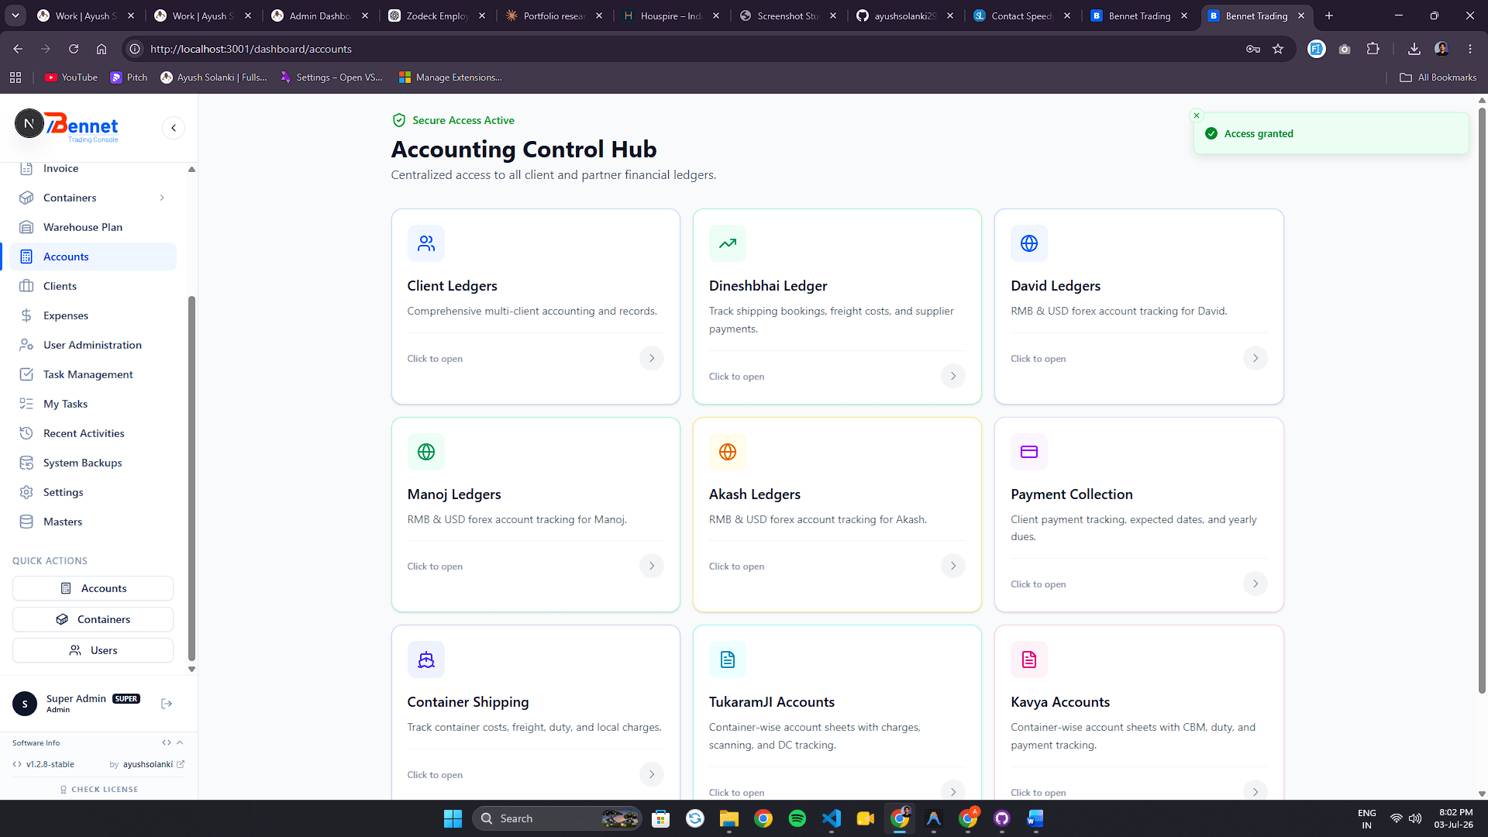
Task: Bookmark this page with the star icon
Action: tap(1278, 49)
